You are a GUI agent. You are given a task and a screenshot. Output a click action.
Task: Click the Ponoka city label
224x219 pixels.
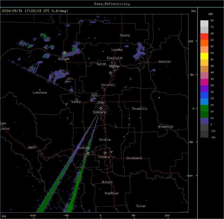(125, 35)
